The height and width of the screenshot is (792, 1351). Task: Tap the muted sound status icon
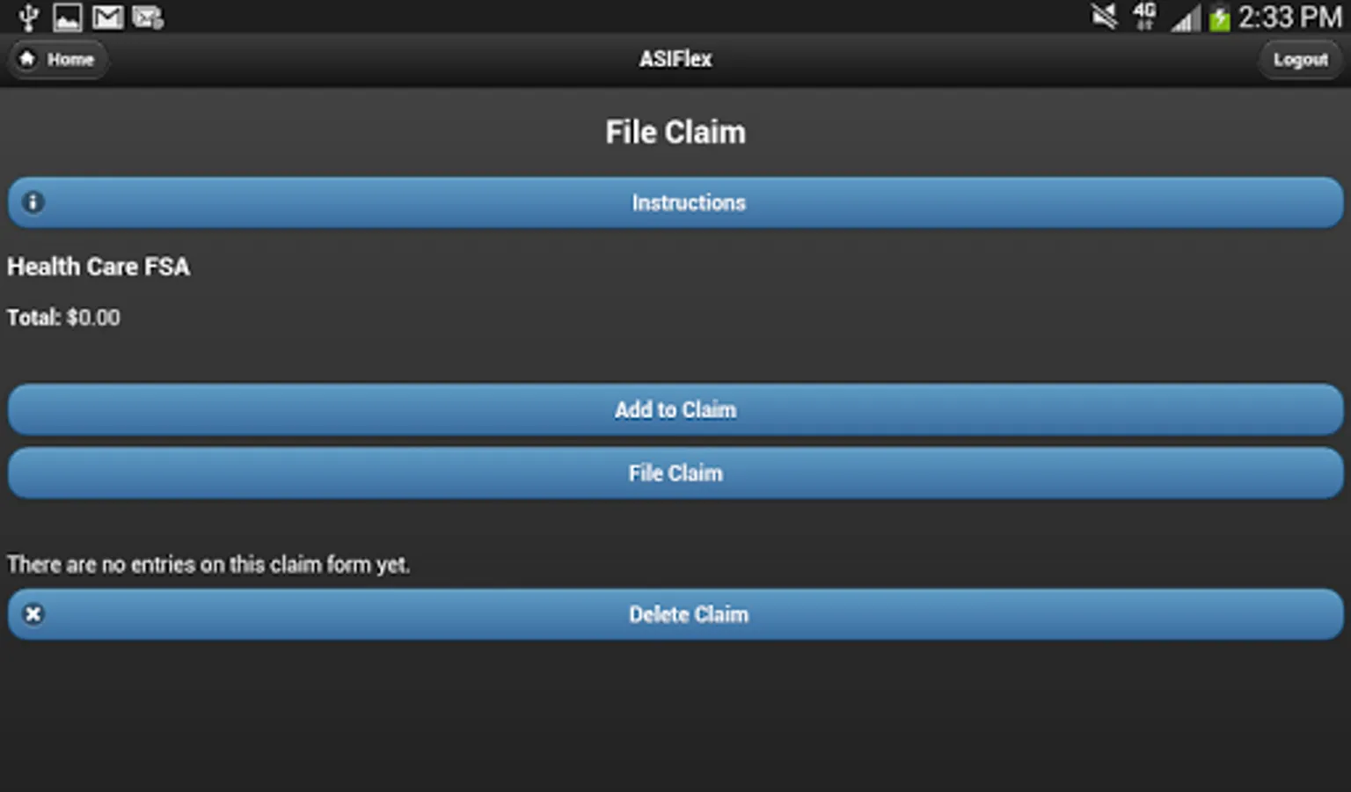pos(1104,17)
